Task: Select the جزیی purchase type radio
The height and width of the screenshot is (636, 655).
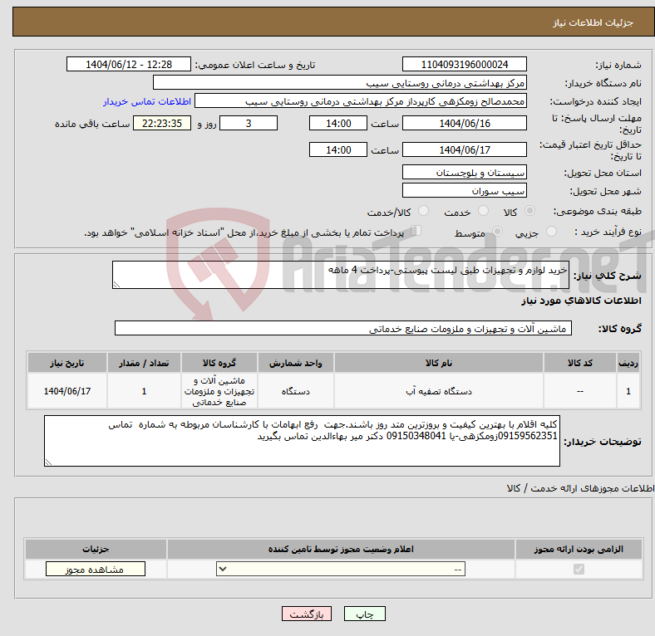Action: tap(551, 231)
